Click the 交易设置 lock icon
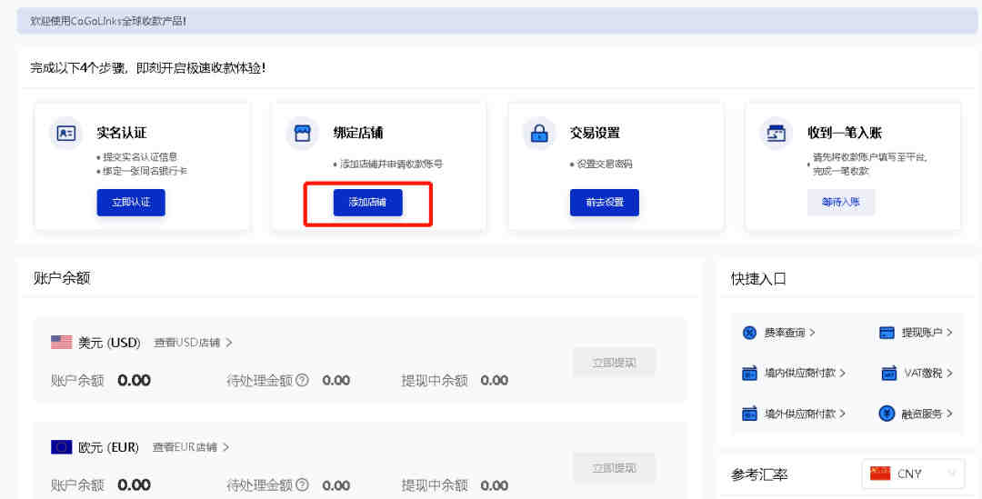The height and width of the screenshot is (499, 982). [x=539, y=134]
